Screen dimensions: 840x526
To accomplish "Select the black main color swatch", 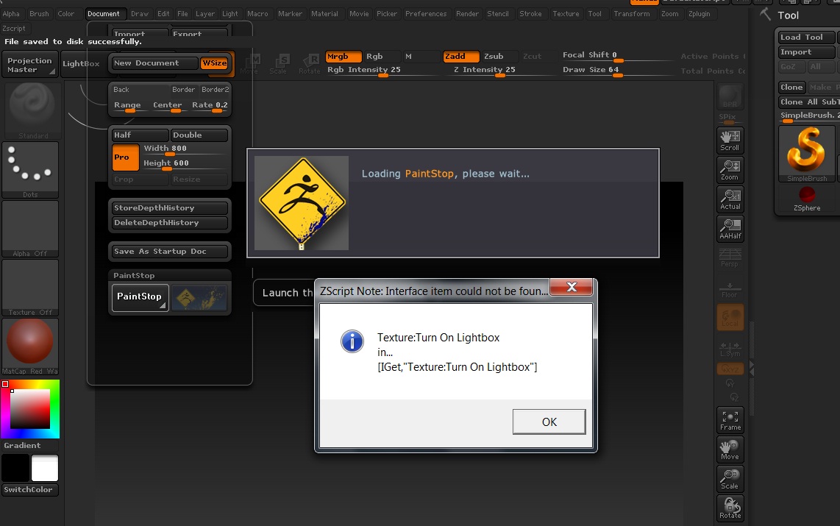I will point(15,468).
